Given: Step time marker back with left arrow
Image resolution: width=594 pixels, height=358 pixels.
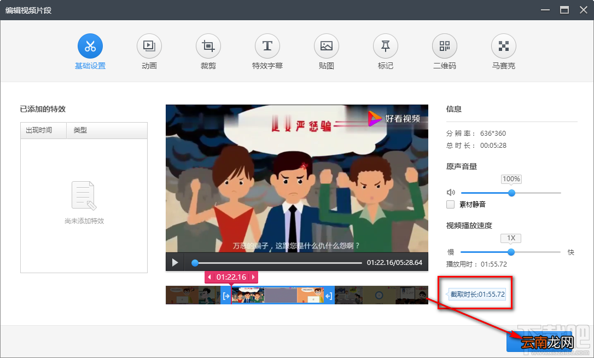Looking at the screenshot, I should point(209,277).
